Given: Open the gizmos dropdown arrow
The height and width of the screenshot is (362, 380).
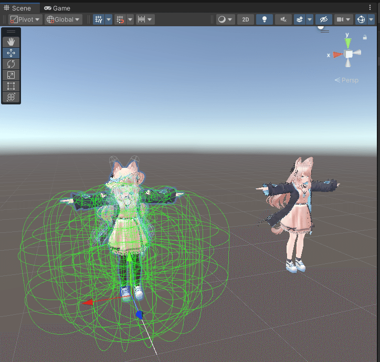Looking at the screenshot, I should (x=371, y=19).
